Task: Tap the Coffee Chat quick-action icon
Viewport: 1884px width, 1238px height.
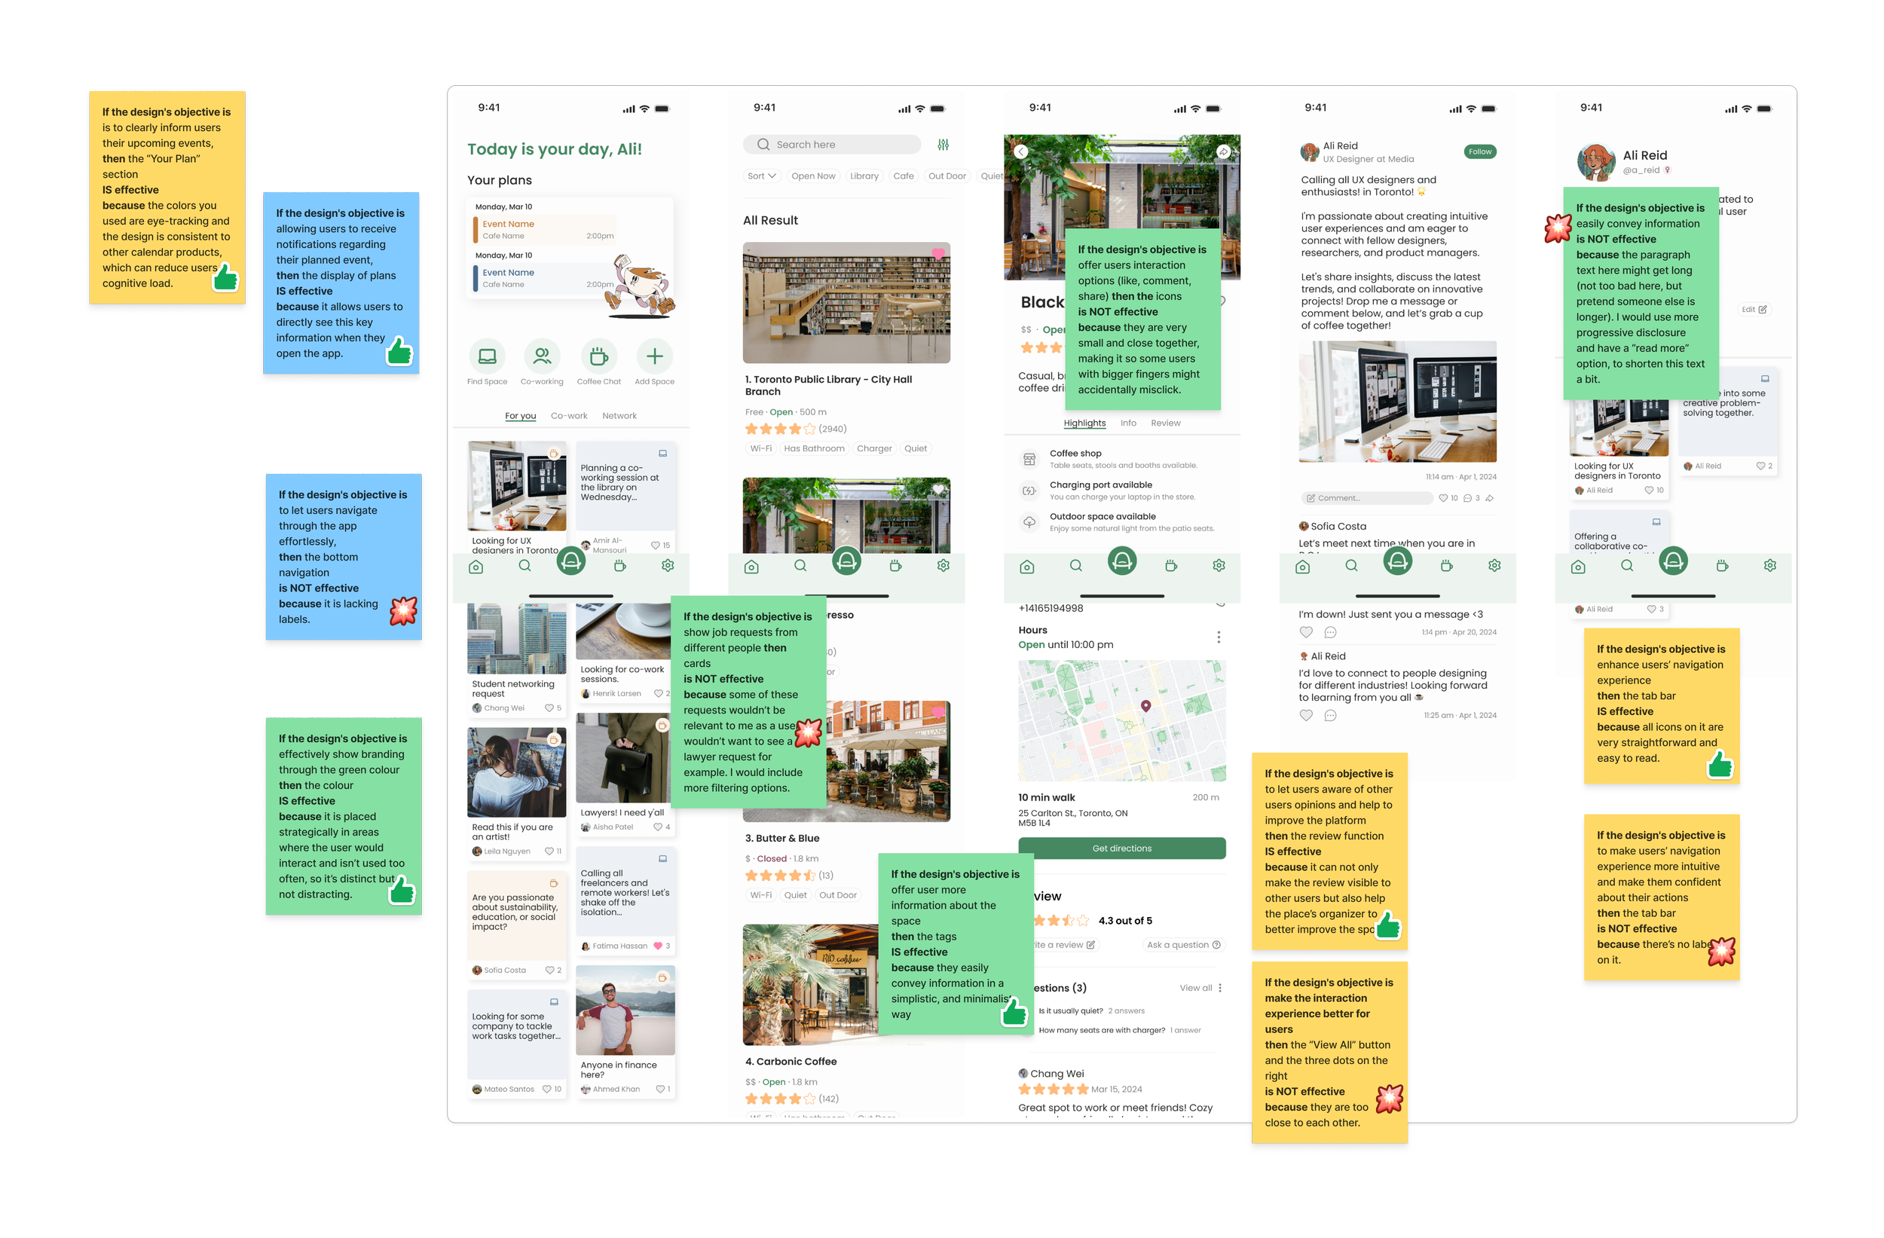Action: 598,356
